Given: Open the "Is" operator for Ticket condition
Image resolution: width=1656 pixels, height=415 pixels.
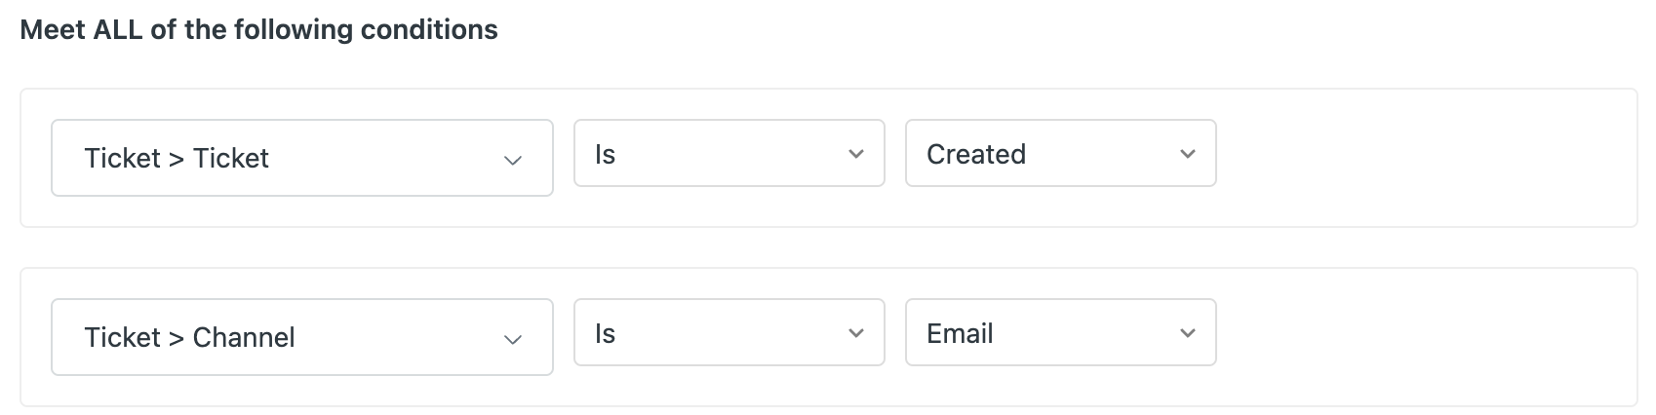Looking at the screenshot, I should point(729,154).
